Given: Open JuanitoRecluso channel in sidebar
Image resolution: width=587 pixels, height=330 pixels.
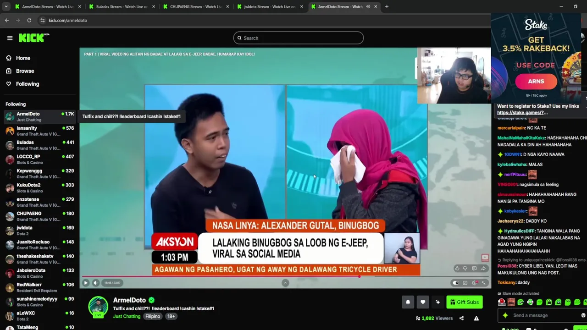Looking at the screenshot, I should tap(39, 245).
